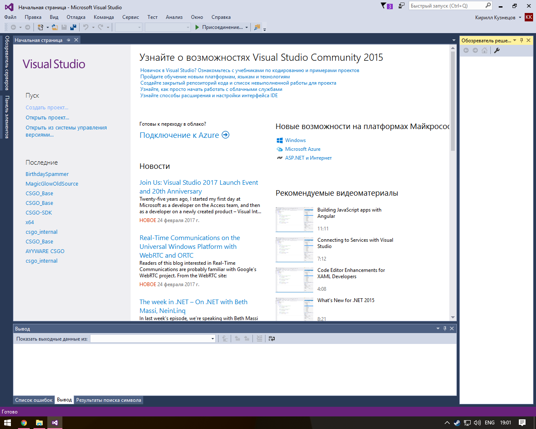Toggle auto-hide pin on Solution Explorer
Image resolution: width=536 pixels, height=429 pixels.
pos(521,40)
